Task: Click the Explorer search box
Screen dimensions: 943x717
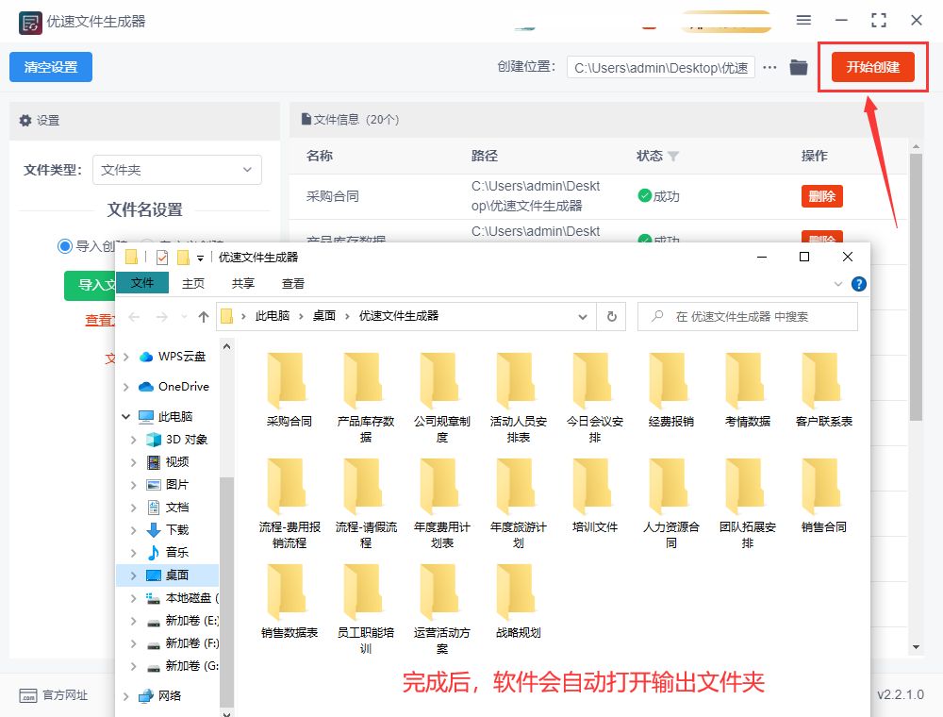Action: (748, 316)
